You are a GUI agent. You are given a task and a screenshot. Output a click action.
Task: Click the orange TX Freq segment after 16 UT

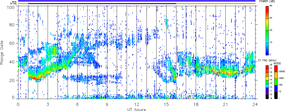point(216,4)
